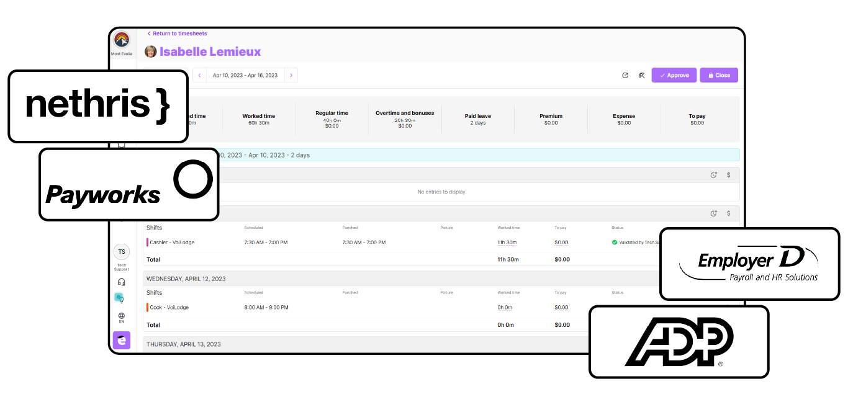Click the $0.00 to-pay value of Cook shift
This screenshot has height=407, width=848.
[561, 307]
